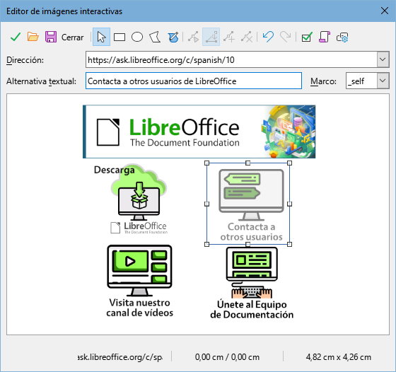Select the Ellipse hotspot tool
The height and width of the screenshot is (372, 396).
(x=137, y=37)
